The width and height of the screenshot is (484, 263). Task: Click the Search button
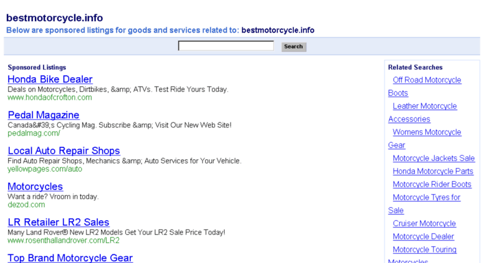293,47
